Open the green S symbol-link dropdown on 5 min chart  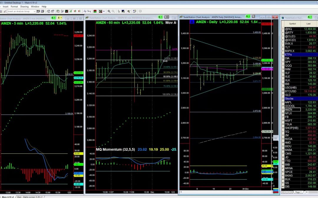click(x=53, y=18)
